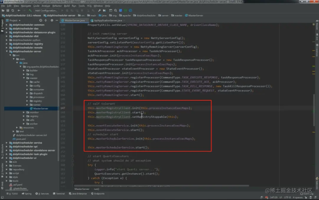The image size is (319, 200).
Task: Open the Java Enterprise tool window
Action: pyautogui.click(x=78, y=194)
